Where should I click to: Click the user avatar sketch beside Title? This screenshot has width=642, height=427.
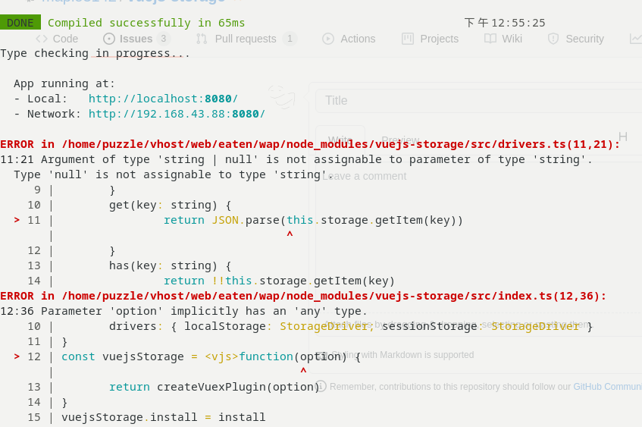pyautogui.click(x=282, y=97)
